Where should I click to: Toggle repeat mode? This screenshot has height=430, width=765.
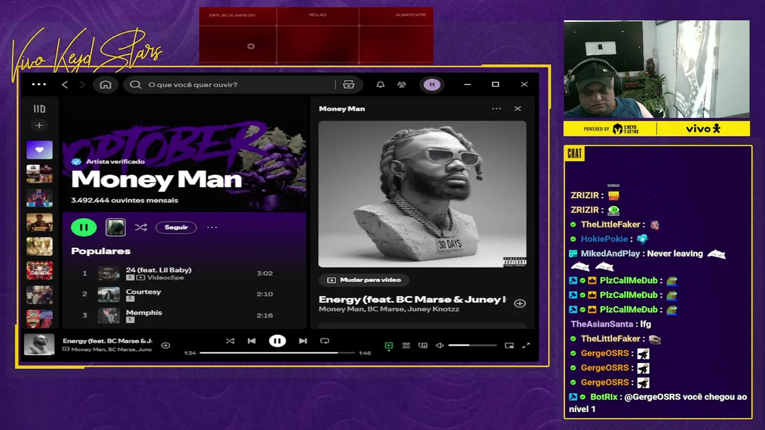[x=325, y=341]
